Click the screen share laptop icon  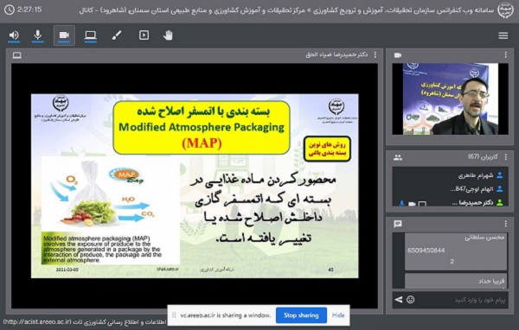coord(90,35)
